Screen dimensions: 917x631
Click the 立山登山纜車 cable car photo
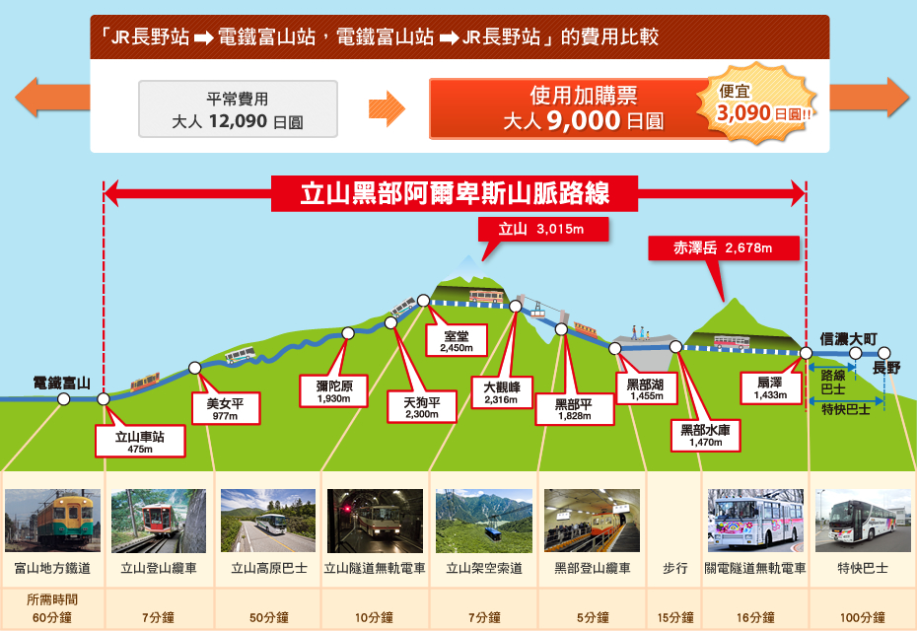pos(159,521)
